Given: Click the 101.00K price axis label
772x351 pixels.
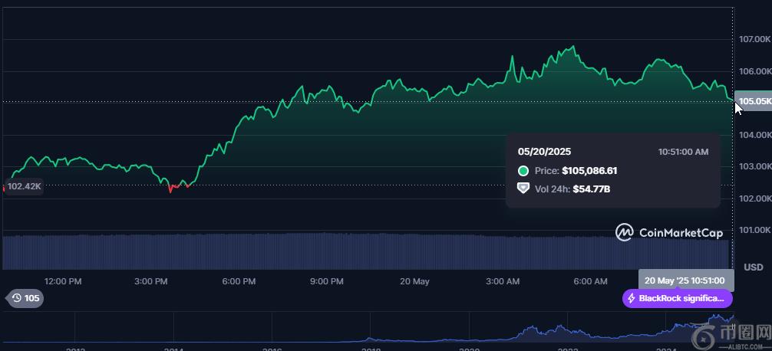Looking at the screenshot, I should (x=754, y=230).
